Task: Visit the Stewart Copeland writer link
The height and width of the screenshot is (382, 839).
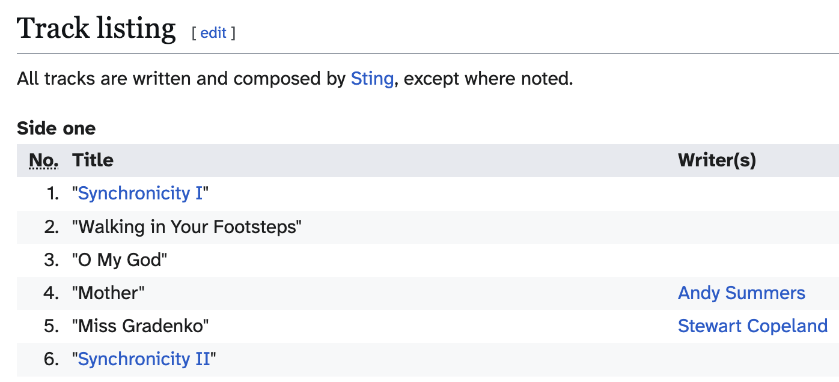Action: 752,326
